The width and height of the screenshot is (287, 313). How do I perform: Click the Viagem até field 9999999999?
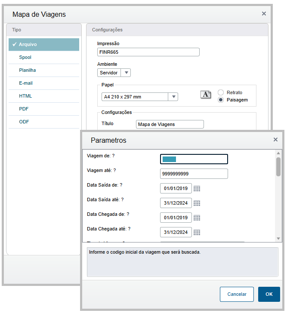[194, 174]
